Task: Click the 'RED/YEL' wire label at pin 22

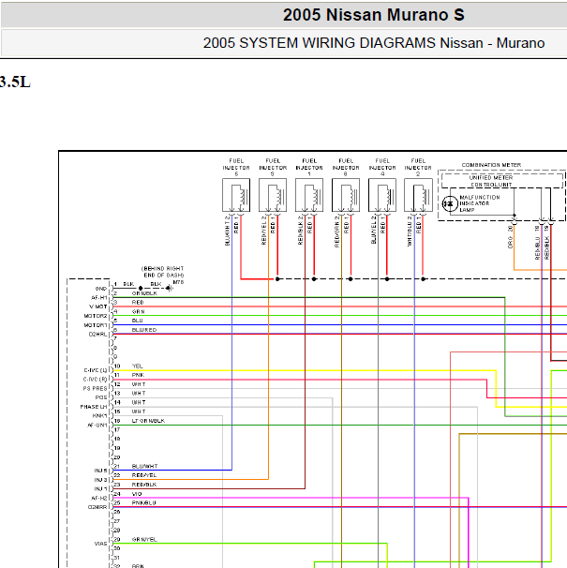Action: pos(144,475)
